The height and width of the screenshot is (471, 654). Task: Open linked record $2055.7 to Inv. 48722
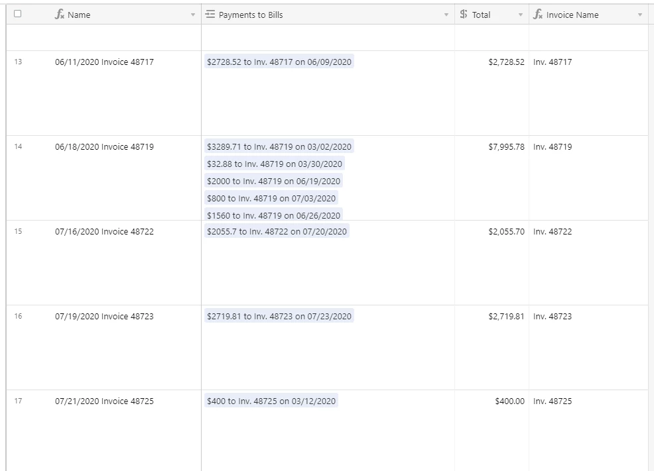pyautogui.click(x=277, y=232)
